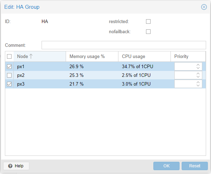Toggle the select-all nodes header checkbox
This screenshot has height=174, width=211.
pyautogui.click(x=9, y=57)
